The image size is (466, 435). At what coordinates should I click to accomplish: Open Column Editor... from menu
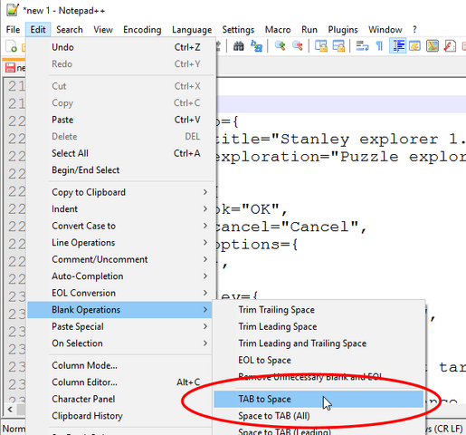[120, 382]
